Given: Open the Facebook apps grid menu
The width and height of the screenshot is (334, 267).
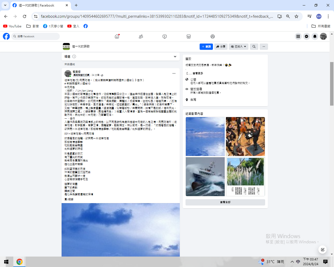Looking at the screenshot, I should coord(298,37).
